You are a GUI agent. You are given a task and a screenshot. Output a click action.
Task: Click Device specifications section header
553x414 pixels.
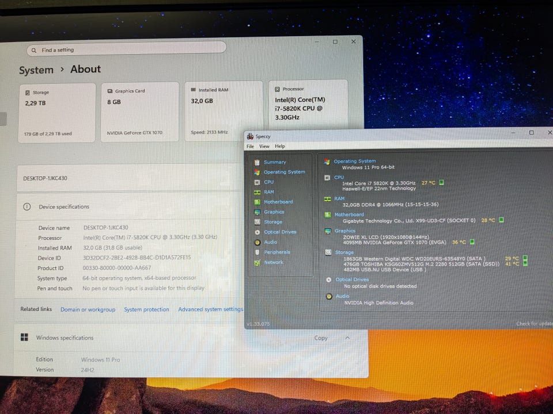pos(127,206)
